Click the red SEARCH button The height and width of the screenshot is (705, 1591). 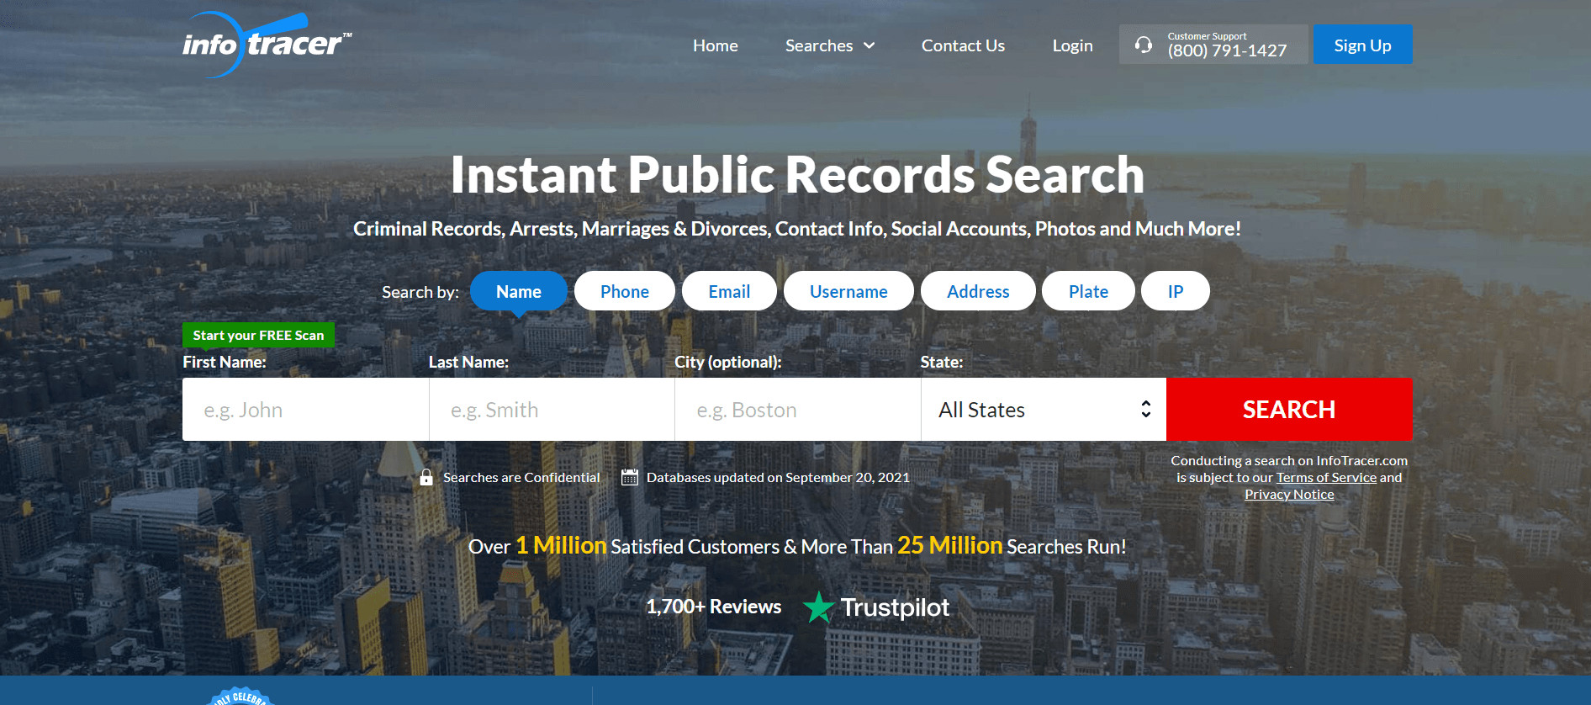point(1289,410)
